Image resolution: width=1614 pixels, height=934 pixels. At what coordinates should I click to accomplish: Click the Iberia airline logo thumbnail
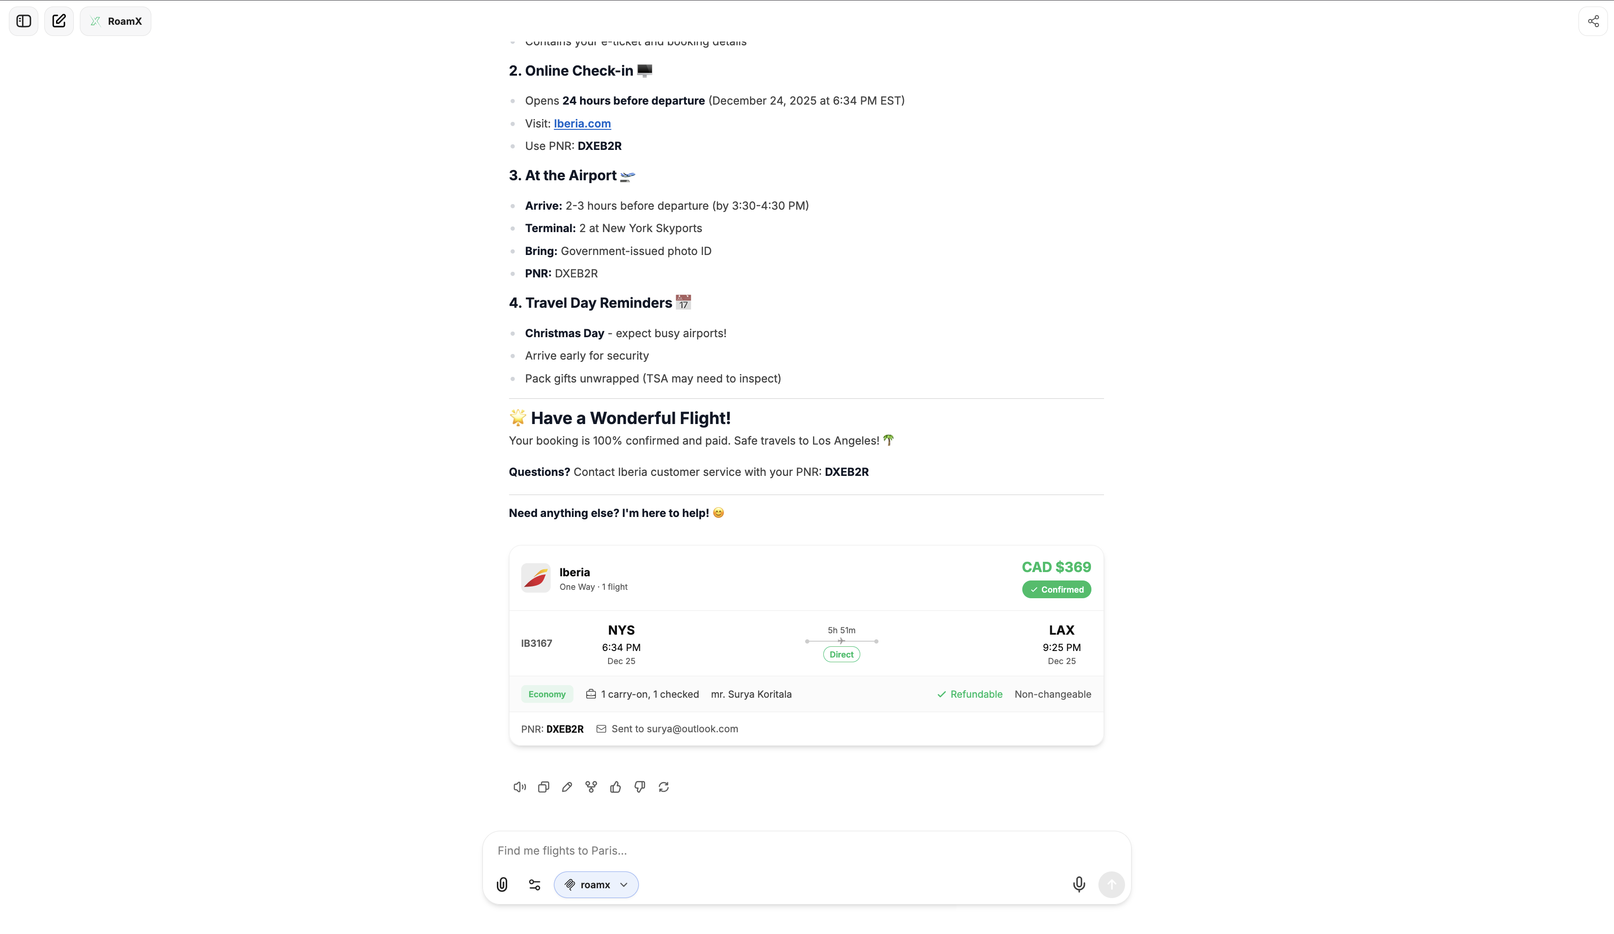coord(536,578)
